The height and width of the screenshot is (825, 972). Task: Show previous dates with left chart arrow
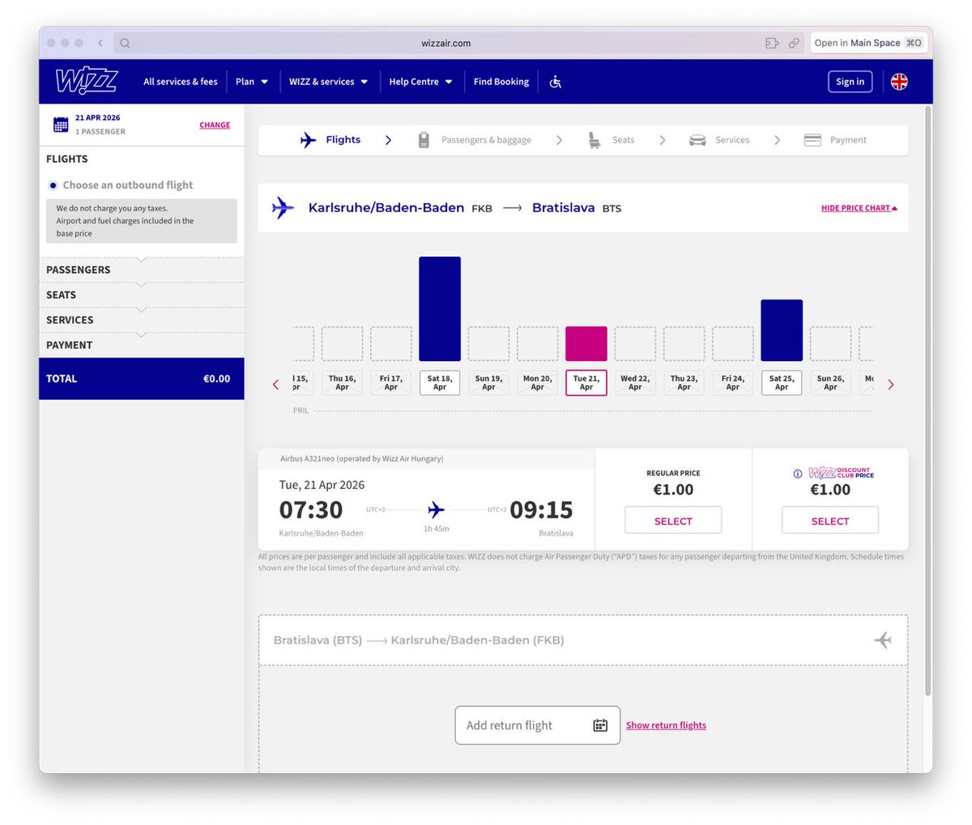click(x=275, y=385)
